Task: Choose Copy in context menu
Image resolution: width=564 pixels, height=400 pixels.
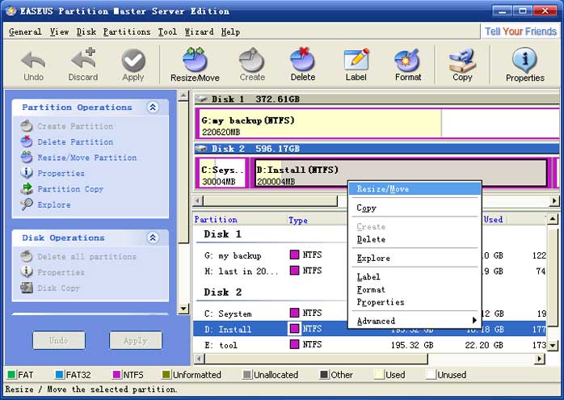Action: 415,208
